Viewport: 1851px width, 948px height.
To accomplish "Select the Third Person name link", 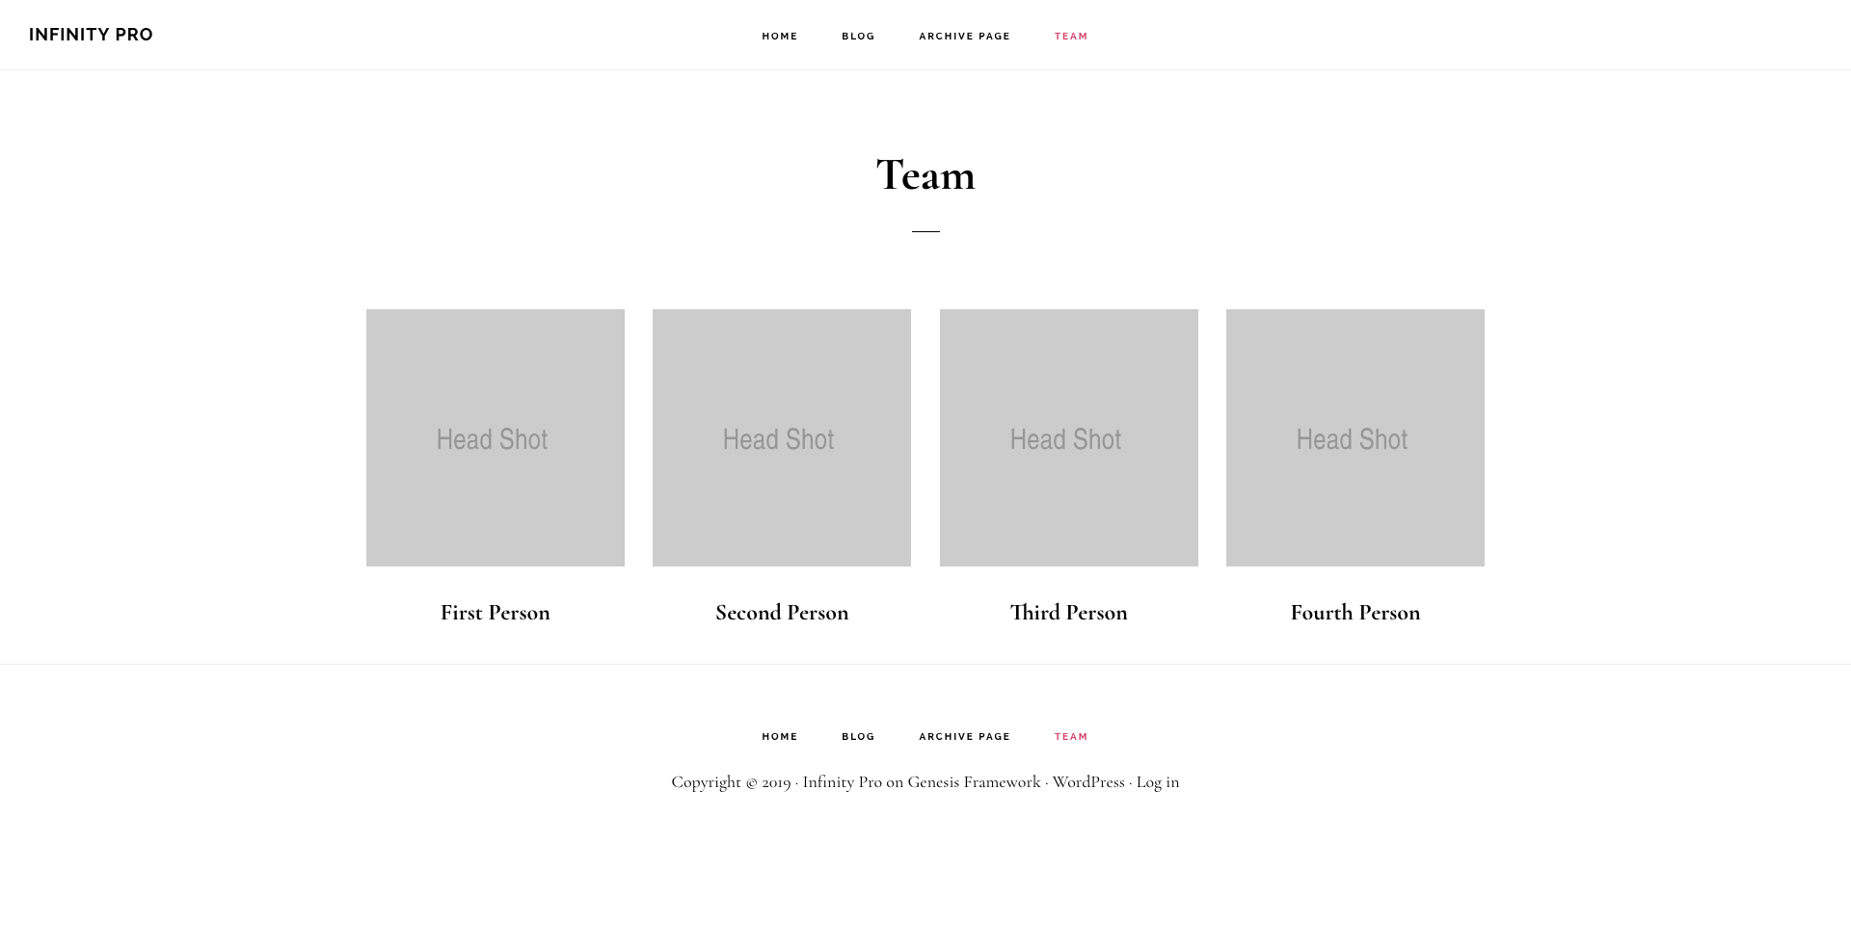I will 1068,613.
